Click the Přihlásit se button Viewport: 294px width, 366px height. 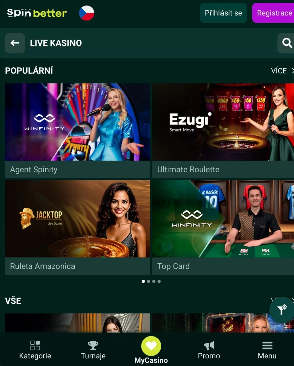[224, 13]
